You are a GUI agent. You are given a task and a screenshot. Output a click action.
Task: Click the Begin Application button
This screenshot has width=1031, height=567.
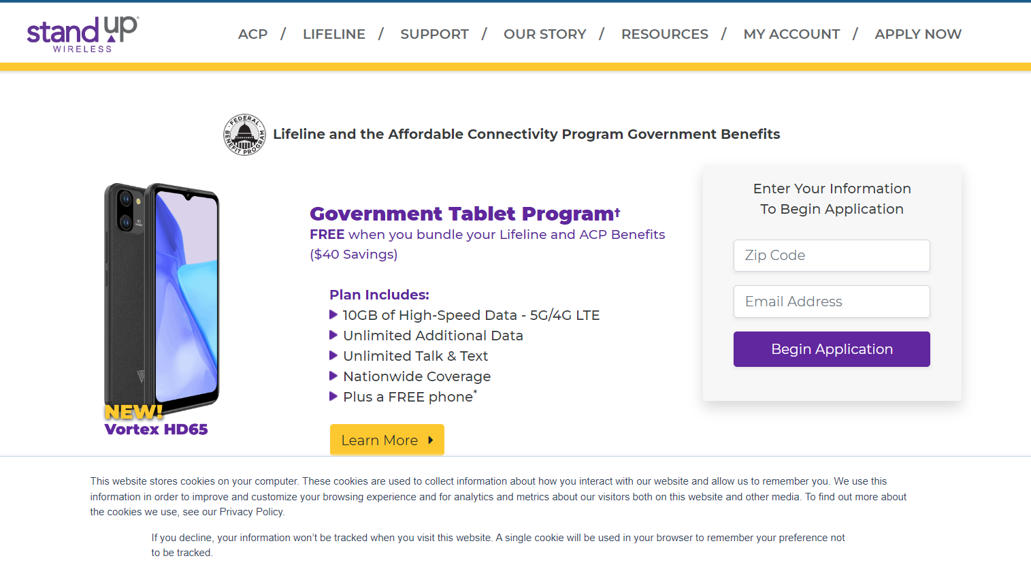coord(832,349)
